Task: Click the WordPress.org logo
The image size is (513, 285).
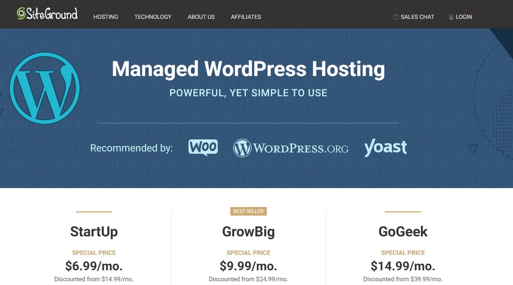Action: tap(291, 148)
